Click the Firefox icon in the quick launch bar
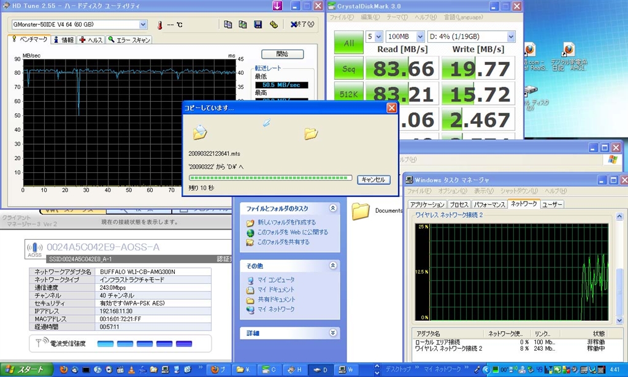628x377 pixels. tap(63, 370)
